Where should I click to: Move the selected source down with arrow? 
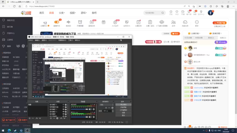pos(65,118)
